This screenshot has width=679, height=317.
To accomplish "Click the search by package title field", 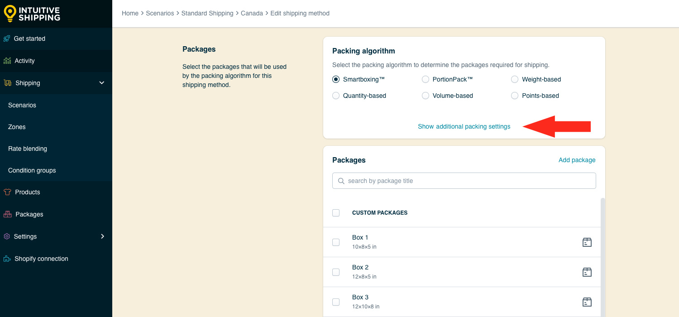I will tap(464, 181).
